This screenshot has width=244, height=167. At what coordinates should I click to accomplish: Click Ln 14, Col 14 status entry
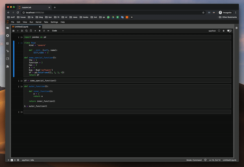(x=215, y=160)
